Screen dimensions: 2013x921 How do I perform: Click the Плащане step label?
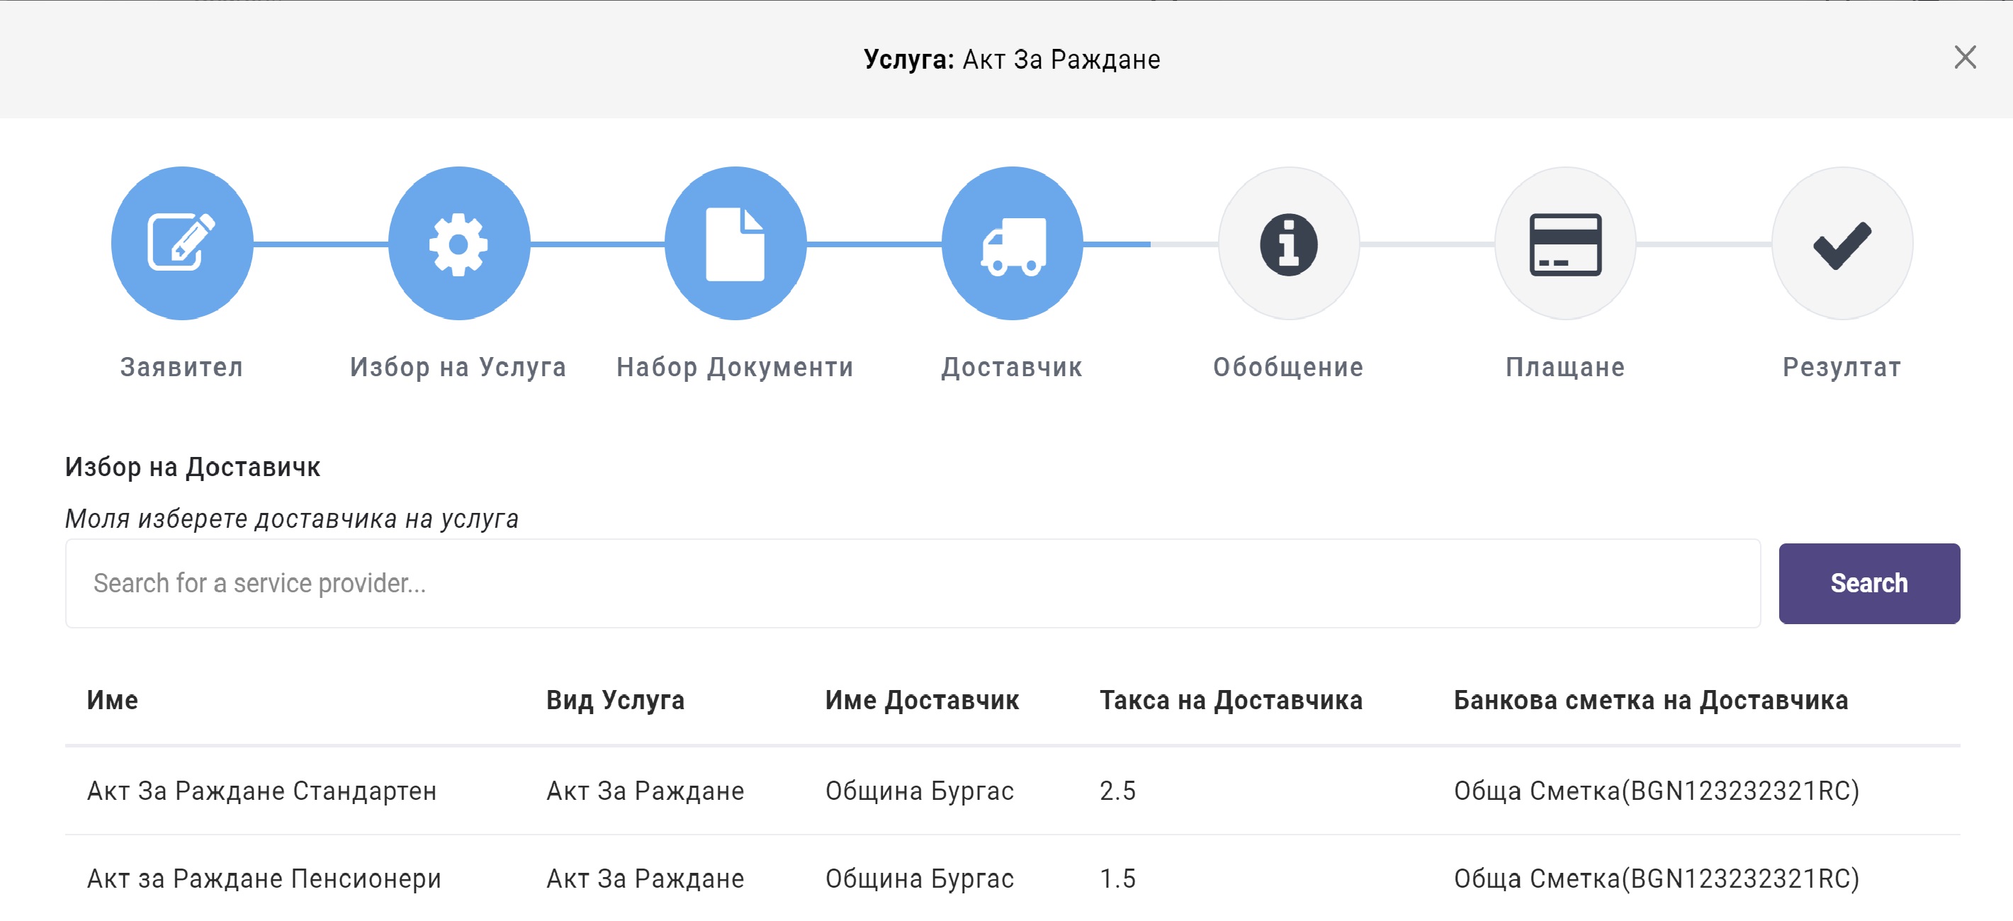pyautogui.click(x=1565, y=366)
